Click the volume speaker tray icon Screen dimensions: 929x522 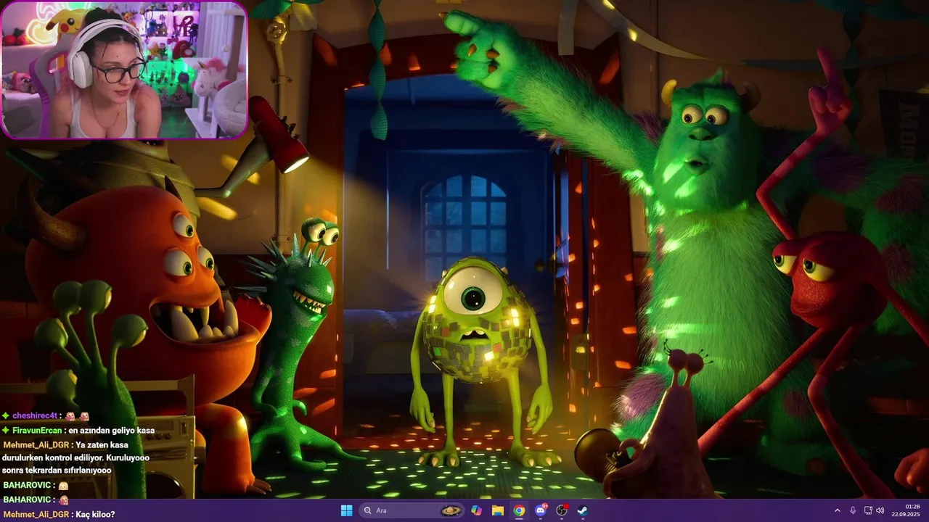click(x=880, y=510)
